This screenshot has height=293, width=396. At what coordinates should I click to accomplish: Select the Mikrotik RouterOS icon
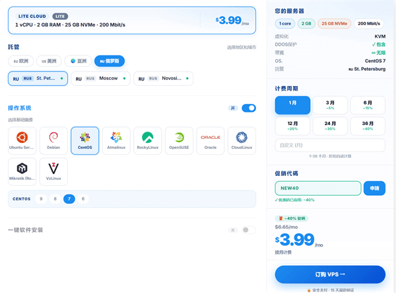tap(22, 171)
